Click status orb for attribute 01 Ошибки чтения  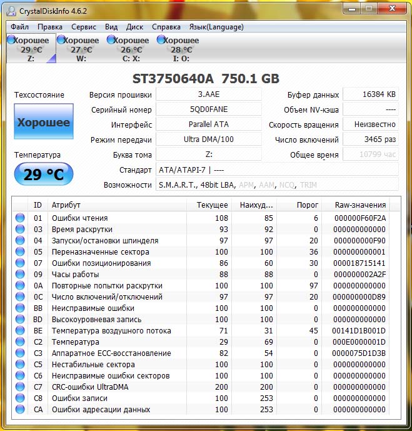[20, 218]
